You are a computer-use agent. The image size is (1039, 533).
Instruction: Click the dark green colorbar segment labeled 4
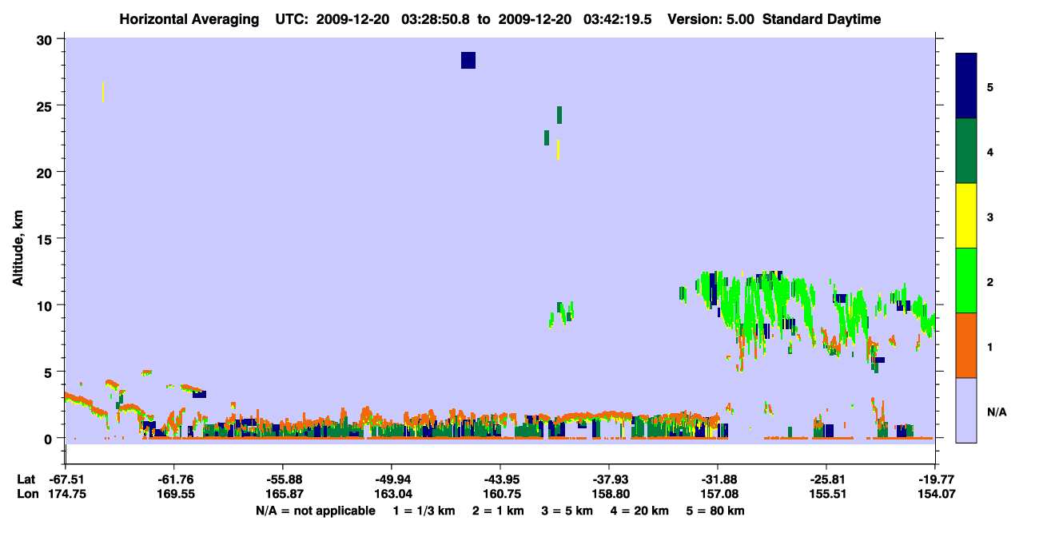tap(966, 151)
